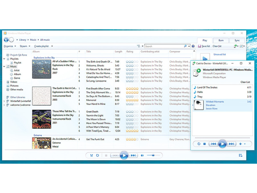Open the search options dropdown arrow
This screenshot has width=257, height=193.
[x=189, y=46]
